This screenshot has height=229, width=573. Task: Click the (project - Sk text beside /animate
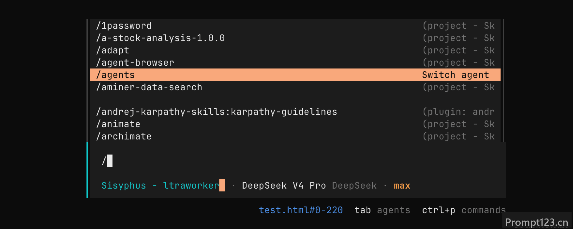(458, 124)
